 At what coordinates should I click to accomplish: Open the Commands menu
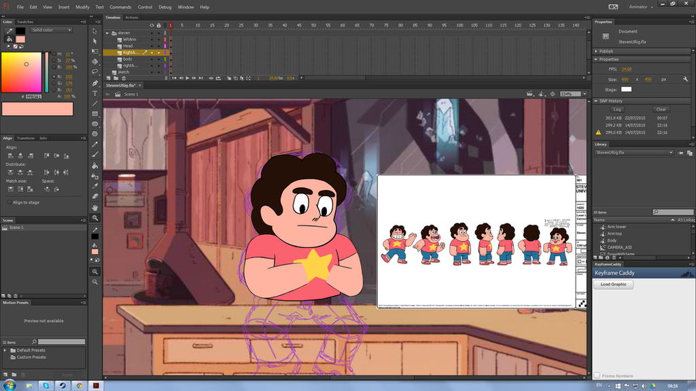tap(120, 7)
